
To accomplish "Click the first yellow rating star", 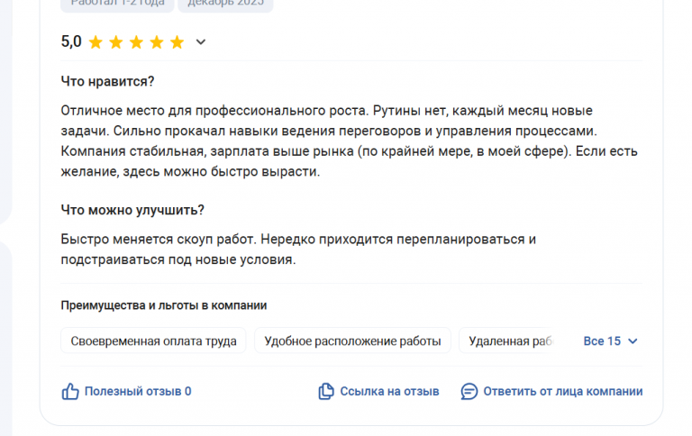I will coord(96,41).
